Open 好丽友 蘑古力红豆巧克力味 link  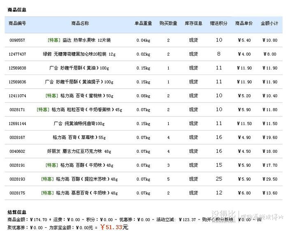tap(80, 152)
